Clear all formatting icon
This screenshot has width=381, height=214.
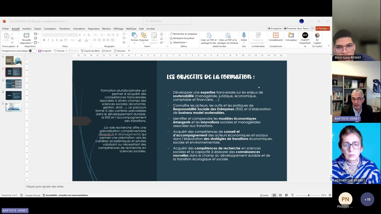[88, 35]
